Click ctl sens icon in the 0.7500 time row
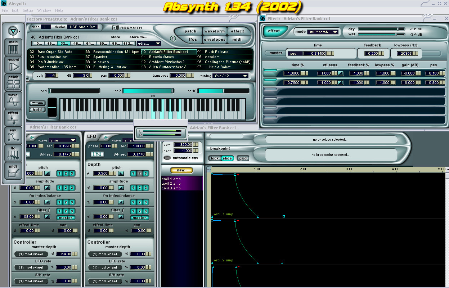The height and width of the screenshot is (288, 449). tap(340, 82)
